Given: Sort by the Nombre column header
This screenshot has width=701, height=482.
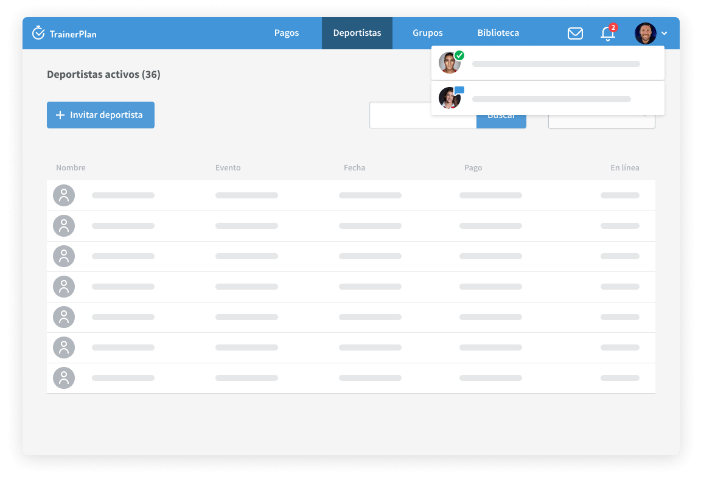Looking at the screenshot, I should coord(71,168).
